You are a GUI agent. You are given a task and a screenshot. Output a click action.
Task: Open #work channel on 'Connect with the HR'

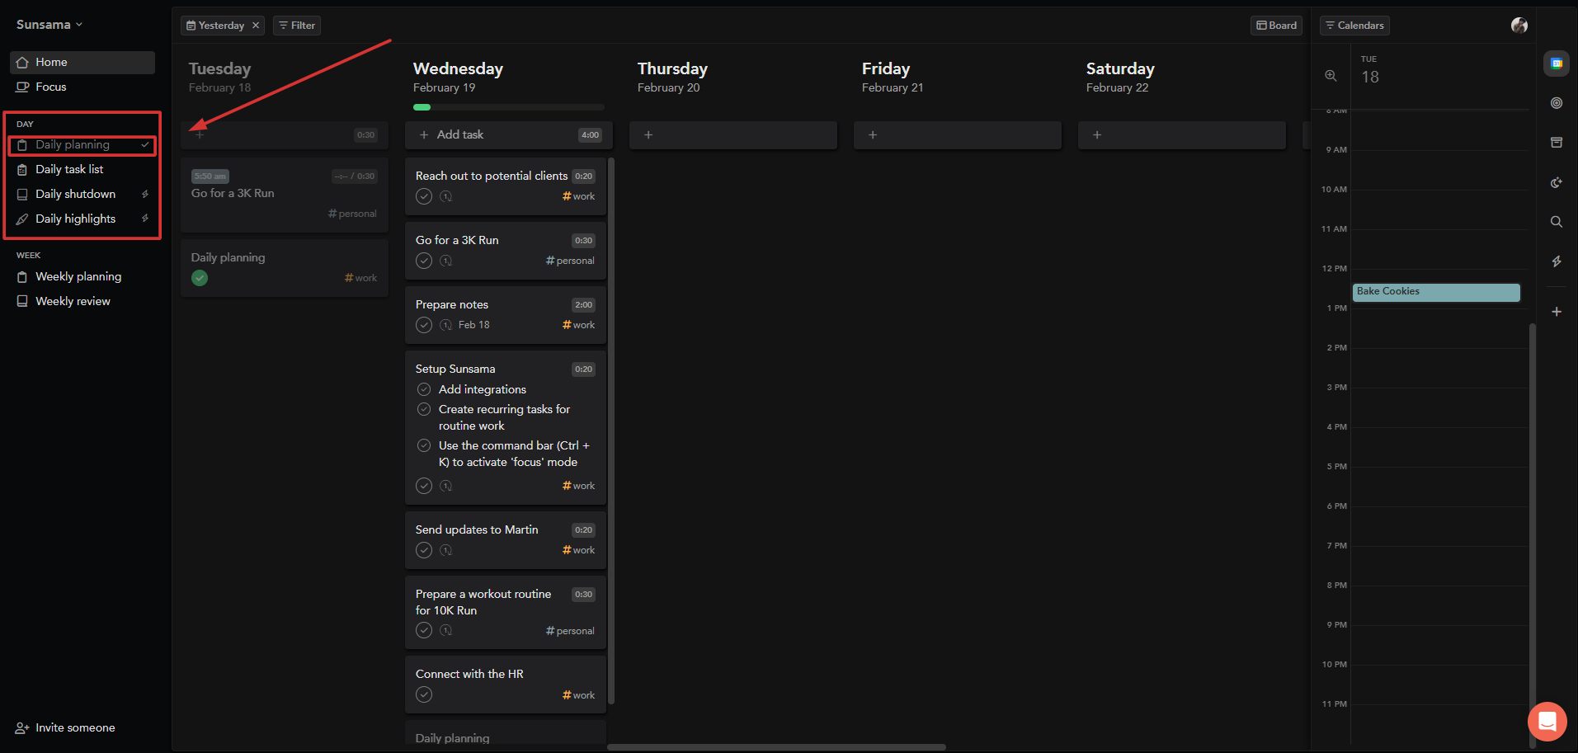pyautogui.click(x=578, y=695)
